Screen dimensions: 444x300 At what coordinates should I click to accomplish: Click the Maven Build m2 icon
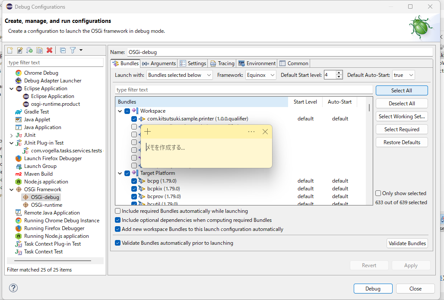coord(19,174)
